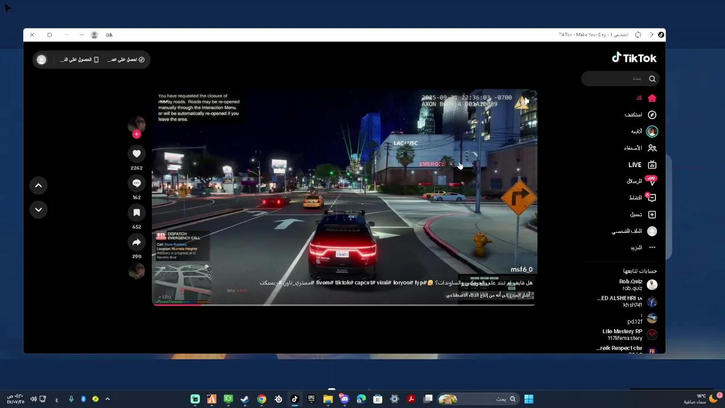
Task: Open the Windows Start button
Action: [528, 399]
